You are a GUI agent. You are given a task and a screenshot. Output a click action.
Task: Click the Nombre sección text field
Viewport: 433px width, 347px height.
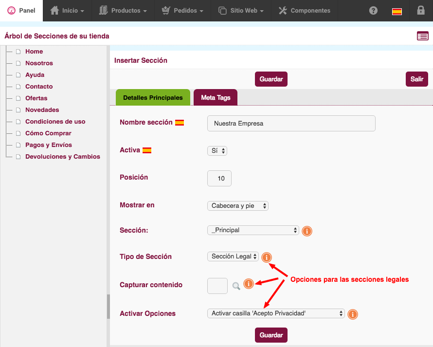pyautogui.click(x=291, y=123)
